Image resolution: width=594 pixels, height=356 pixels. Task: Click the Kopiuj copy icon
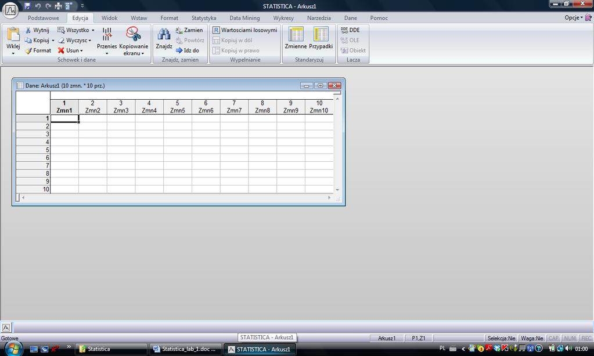point(28,40)
